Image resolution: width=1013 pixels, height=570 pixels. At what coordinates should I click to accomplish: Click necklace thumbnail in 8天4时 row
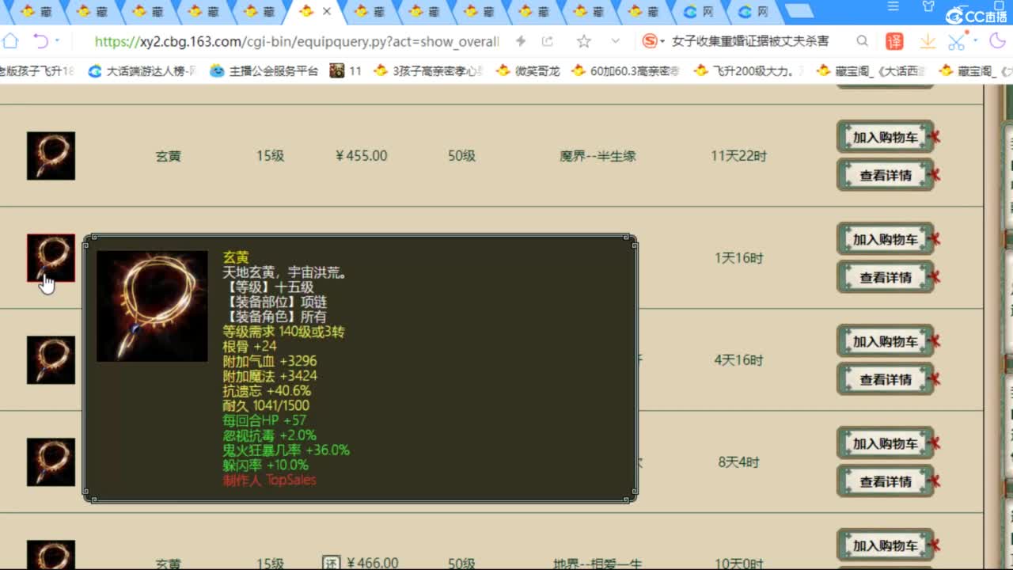[51, 462]
